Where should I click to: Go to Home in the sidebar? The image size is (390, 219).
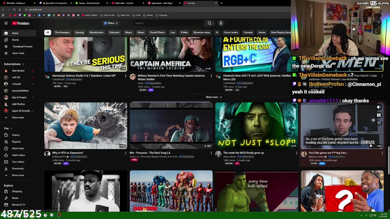tap(15, 33)
